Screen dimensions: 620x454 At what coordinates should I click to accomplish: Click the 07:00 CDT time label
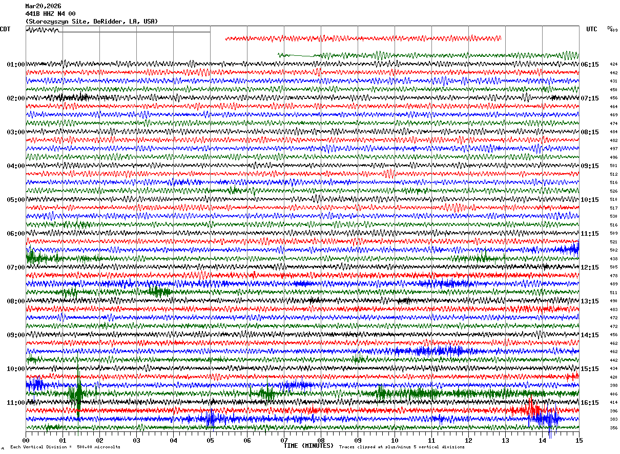pyautogui.click(x=15, y=267)
